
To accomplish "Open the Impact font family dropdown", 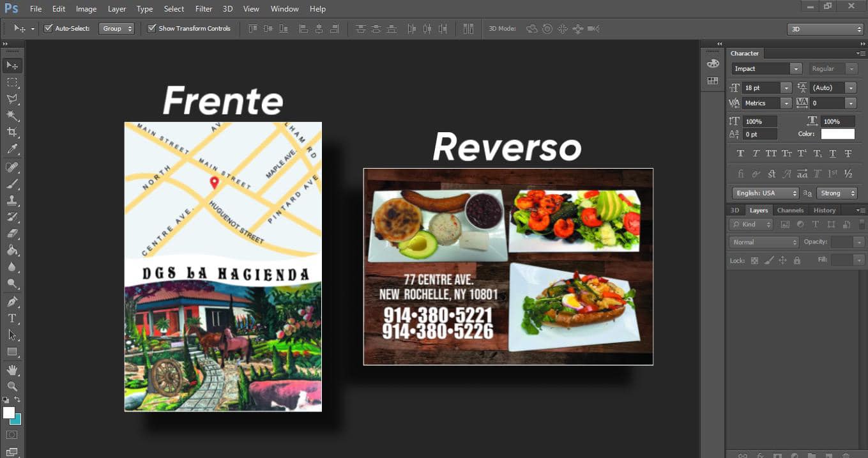I will [795, 68].
